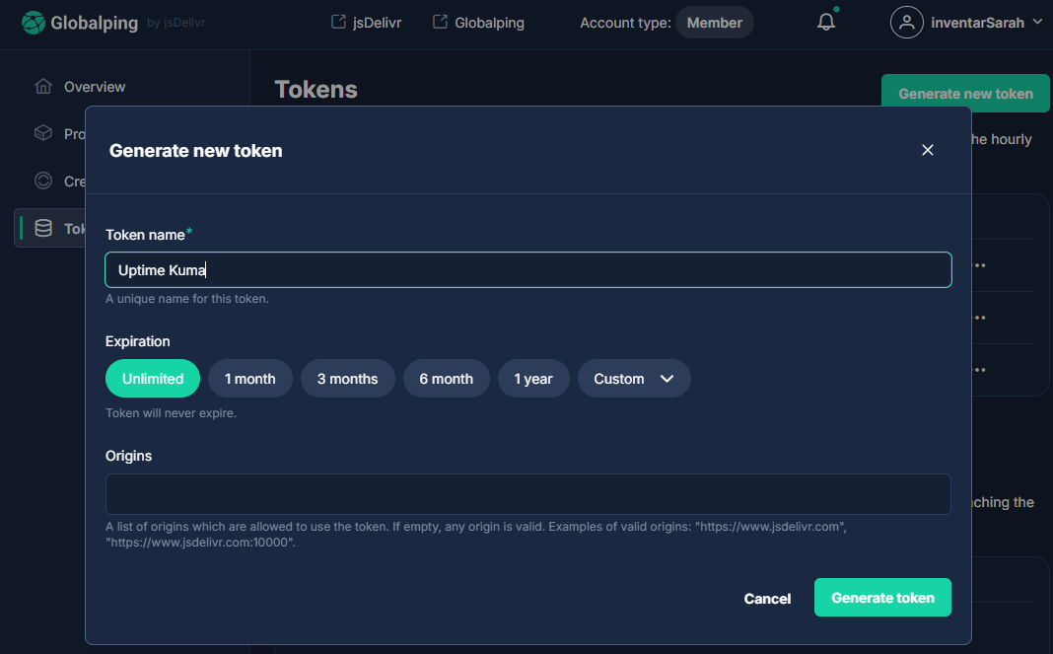The height and width of the screenshot is (654, 1053).
Task: Open the notification bell
Action: click(826, 22)
